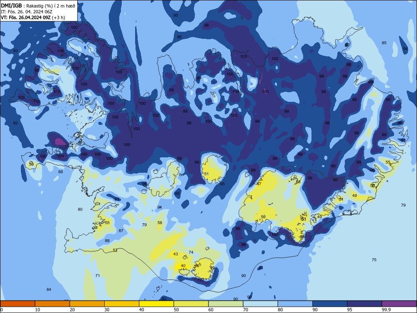Image resolution: width=417 pixels, height=313 pixels.
Task: Pick the 70–80 pale blue legend swatch
Action: tap(260, 304)
